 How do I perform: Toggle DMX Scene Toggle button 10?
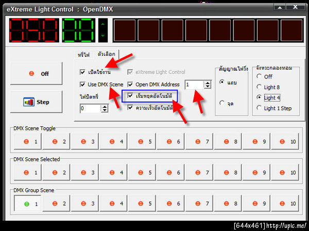pos(285,141)
